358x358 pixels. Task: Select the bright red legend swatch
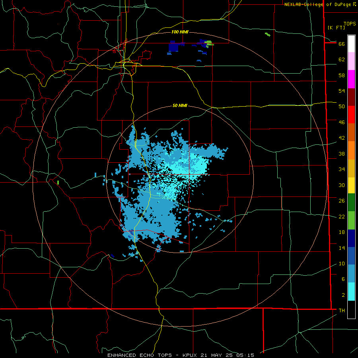click(351, 115)
